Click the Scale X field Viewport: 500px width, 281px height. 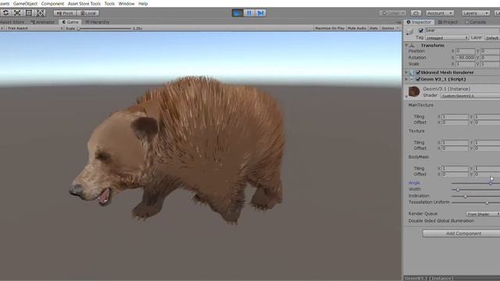click(x=466, y=64)
